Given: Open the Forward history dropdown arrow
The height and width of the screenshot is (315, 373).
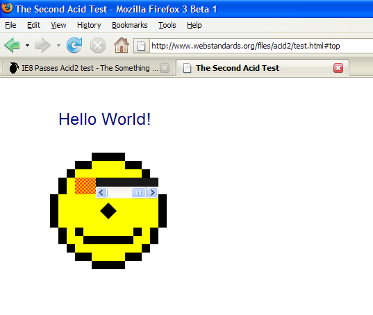Looking at the screenshot, I should pyautogui.click(x=58, y=45).
